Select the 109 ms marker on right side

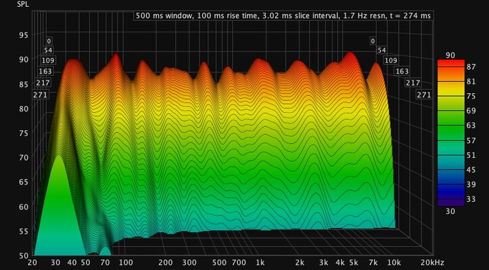pos(390,61)
